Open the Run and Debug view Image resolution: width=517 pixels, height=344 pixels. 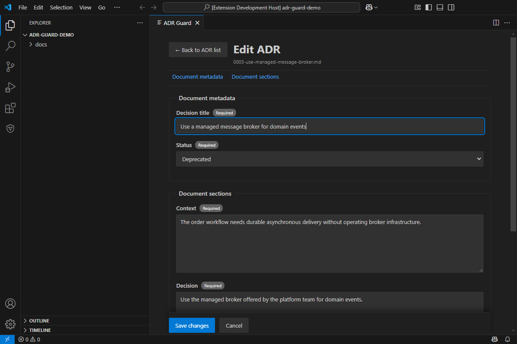point(10,87)
